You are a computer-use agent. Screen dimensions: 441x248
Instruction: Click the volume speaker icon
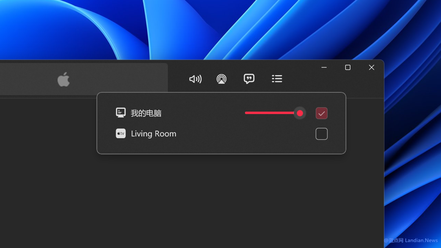tap(195, 79)
